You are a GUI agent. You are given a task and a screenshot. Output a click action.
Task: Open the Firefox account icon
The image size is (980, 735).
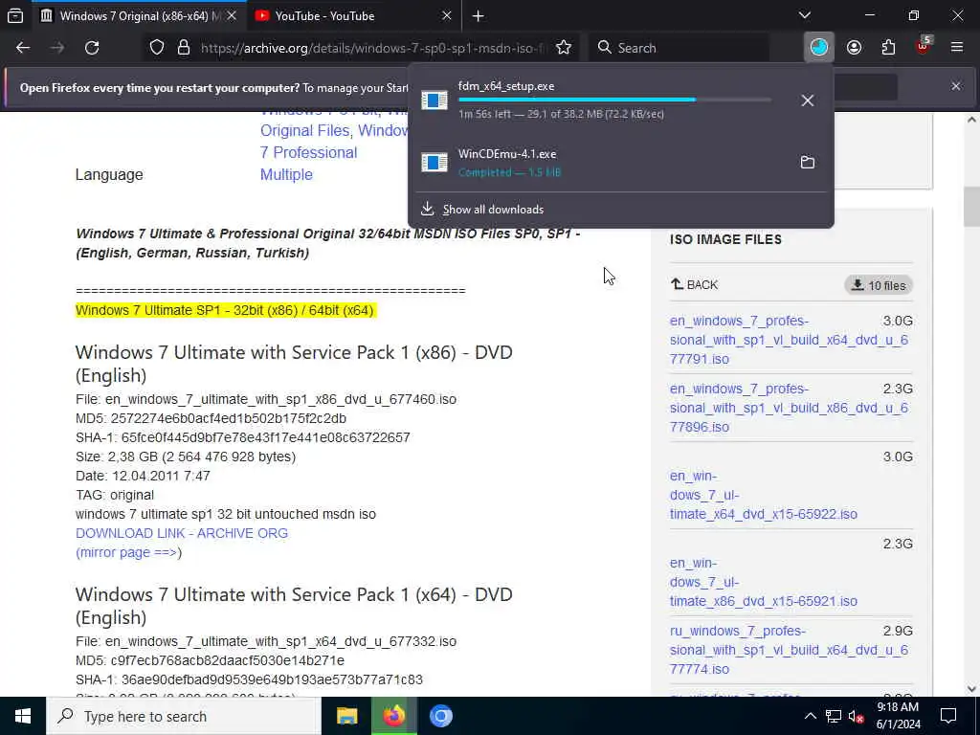854,48
